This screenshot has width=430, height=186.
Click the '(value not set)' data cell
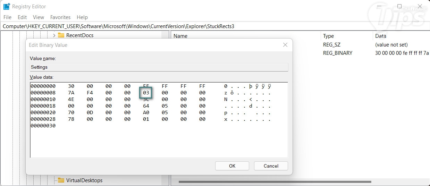391,45
